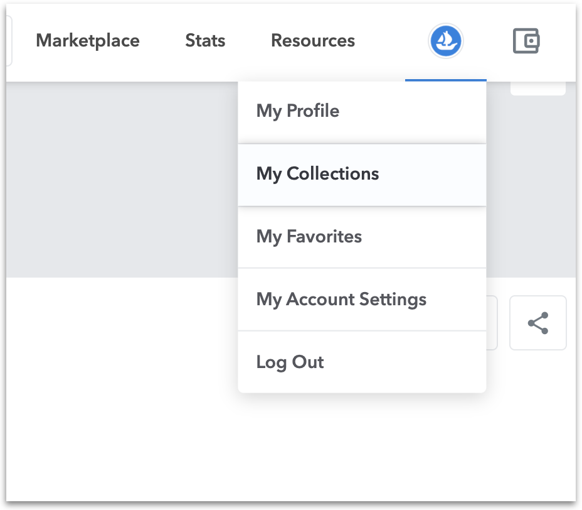582x510 pixels.
Task: Open the wallet icon in header
Action: (x=526, y=41)
